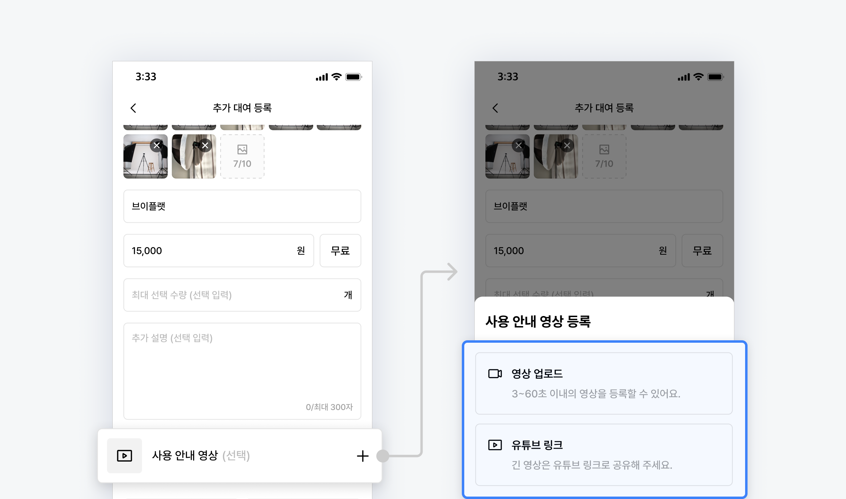This screenshot has height=499, width=846.
Task: Enter 최대 선택 수량 quantity field
Action: [x=242, y=295]
